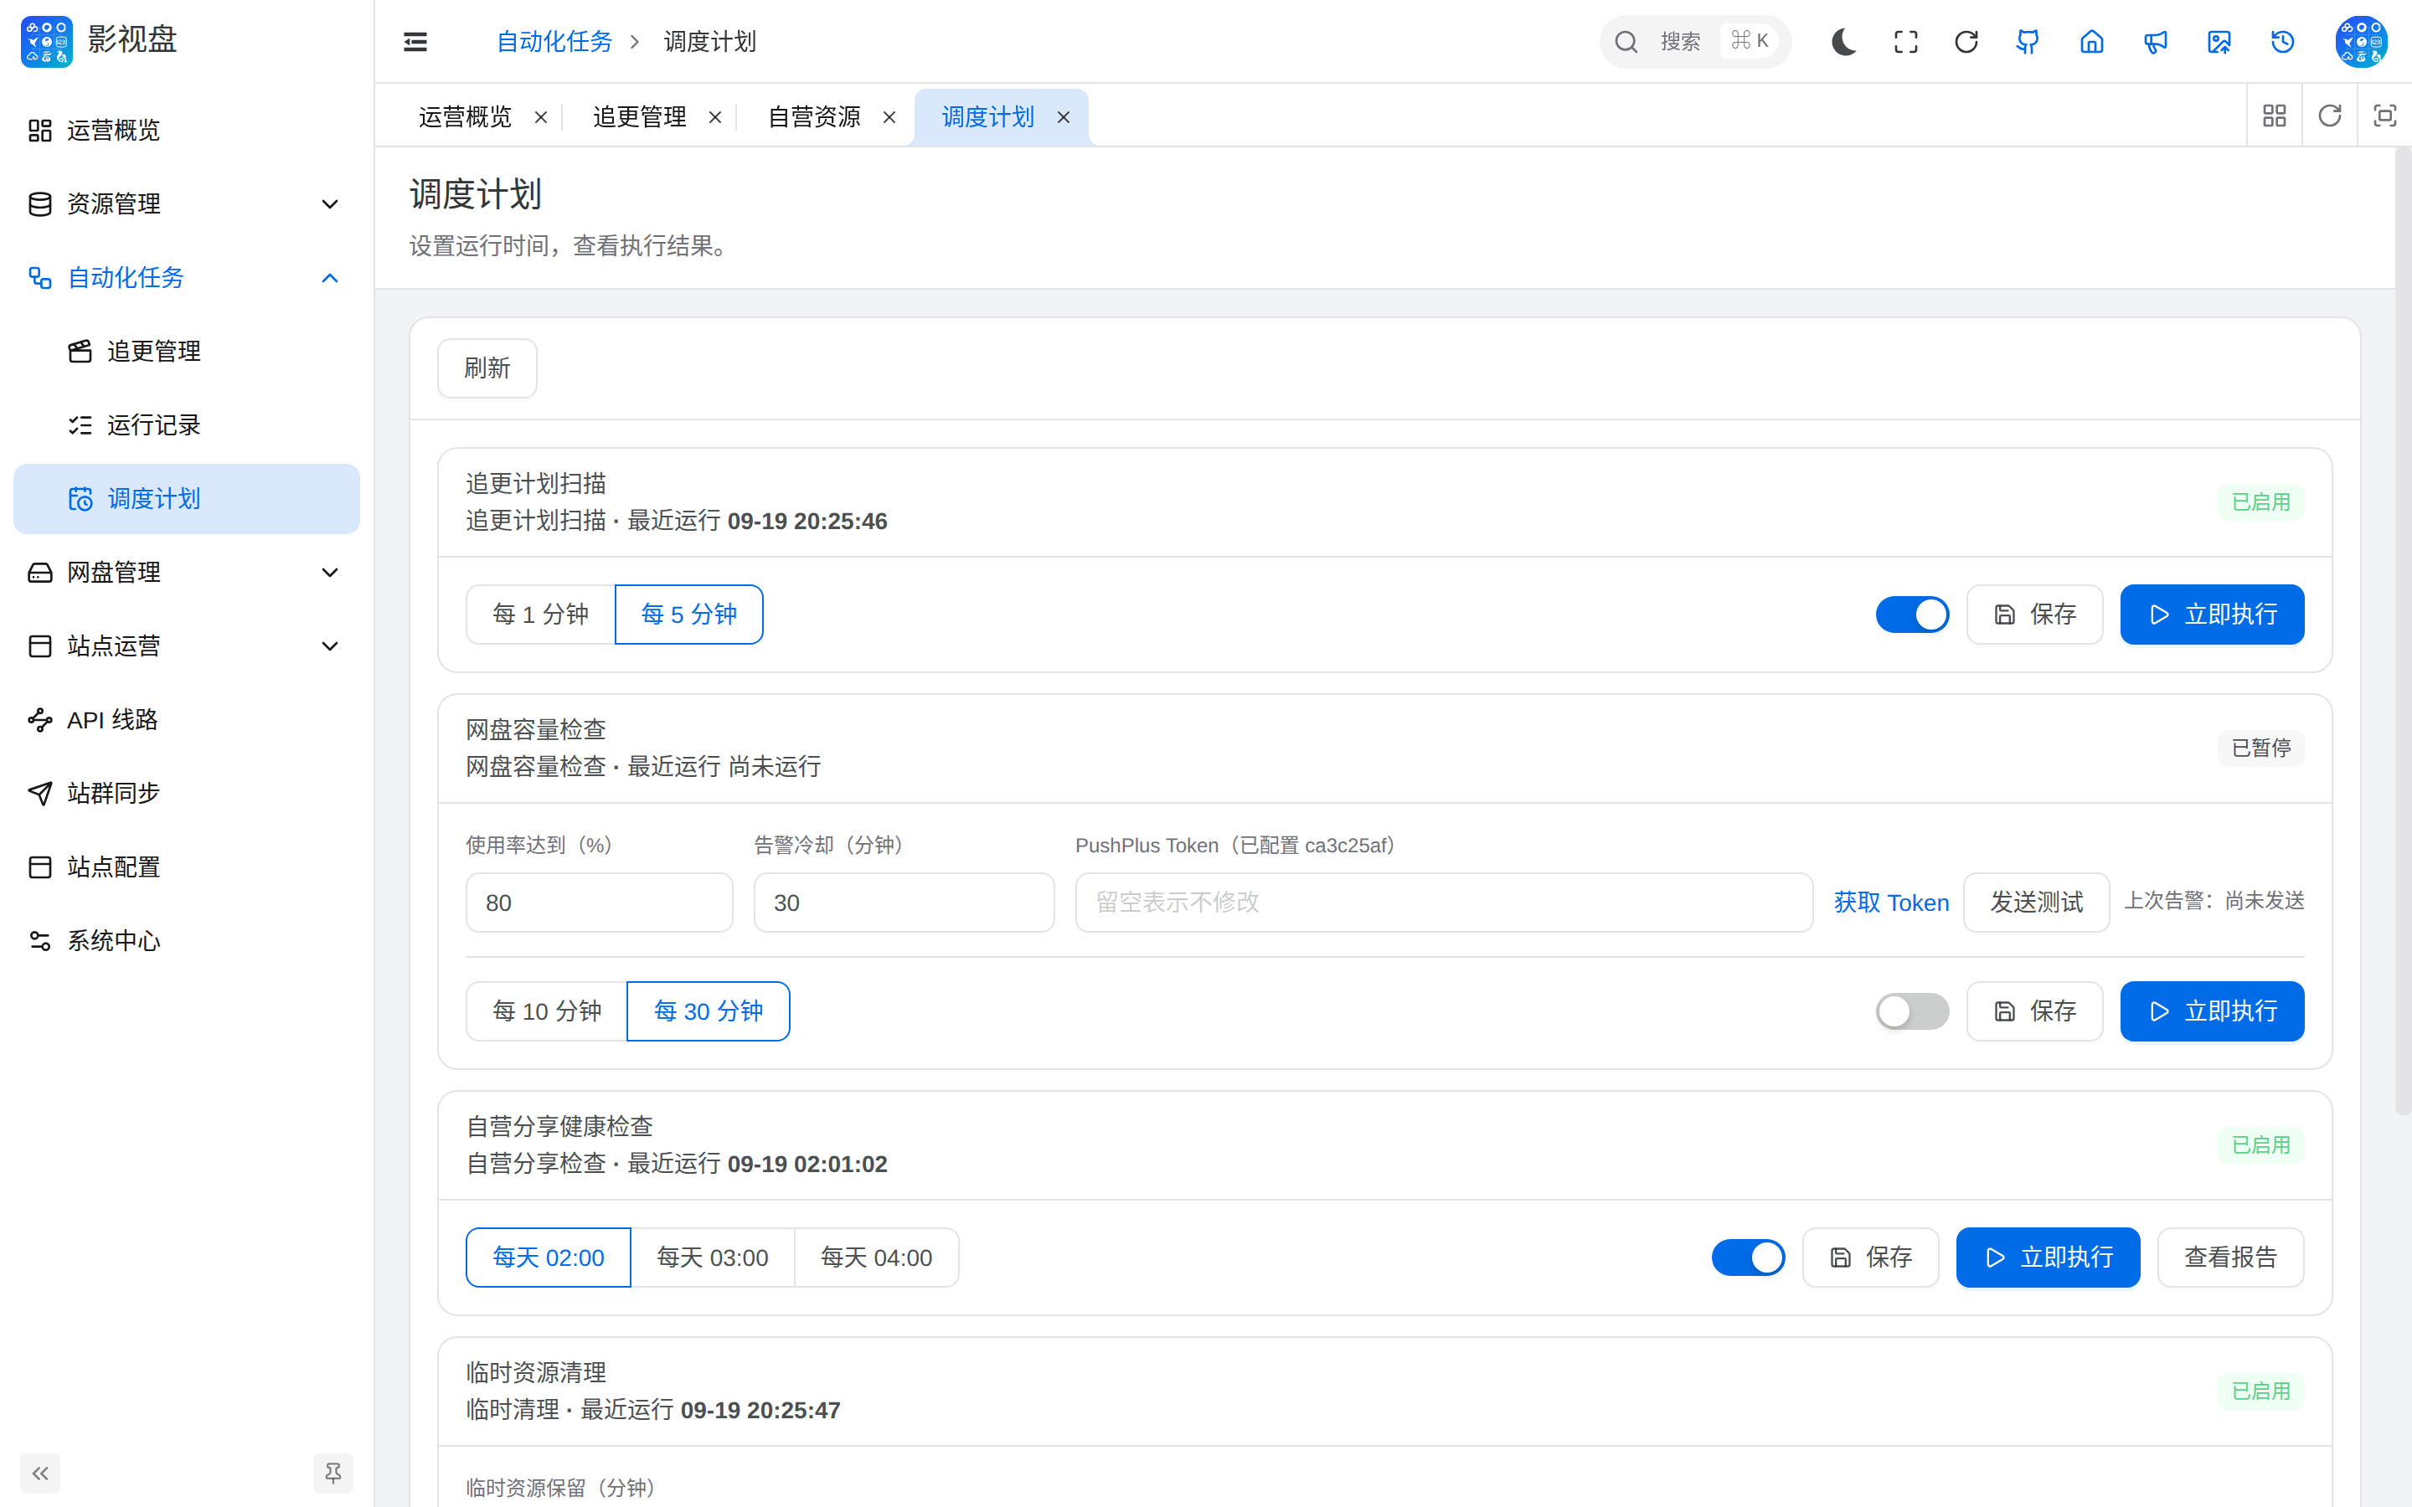
Task: Close the 运营概览 tab
Action: pyautogui.click(x=541, y=117)
